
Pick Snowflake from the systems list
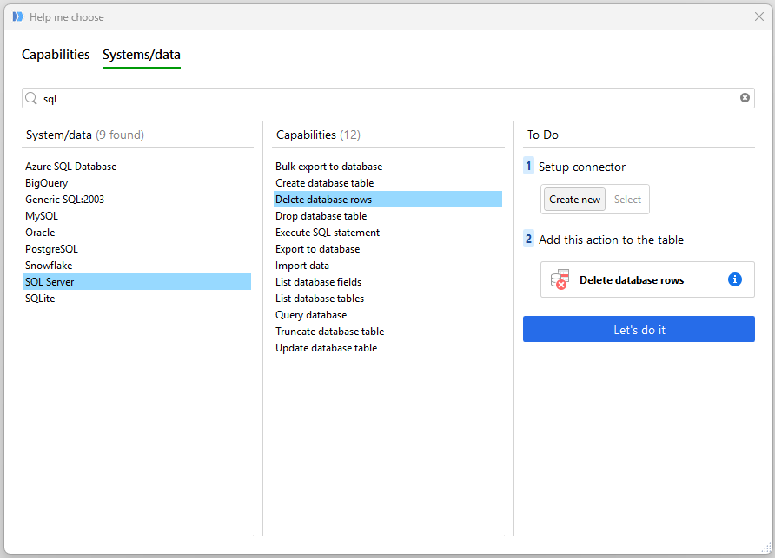click(49, 266)
